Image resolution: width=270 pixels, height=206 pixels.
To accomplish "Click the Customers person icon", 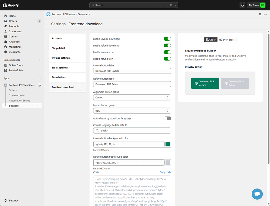I will tap(5, 31).
